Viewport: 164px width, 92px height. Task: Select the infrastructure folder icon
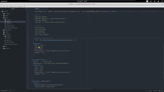(x=4, y=30)
